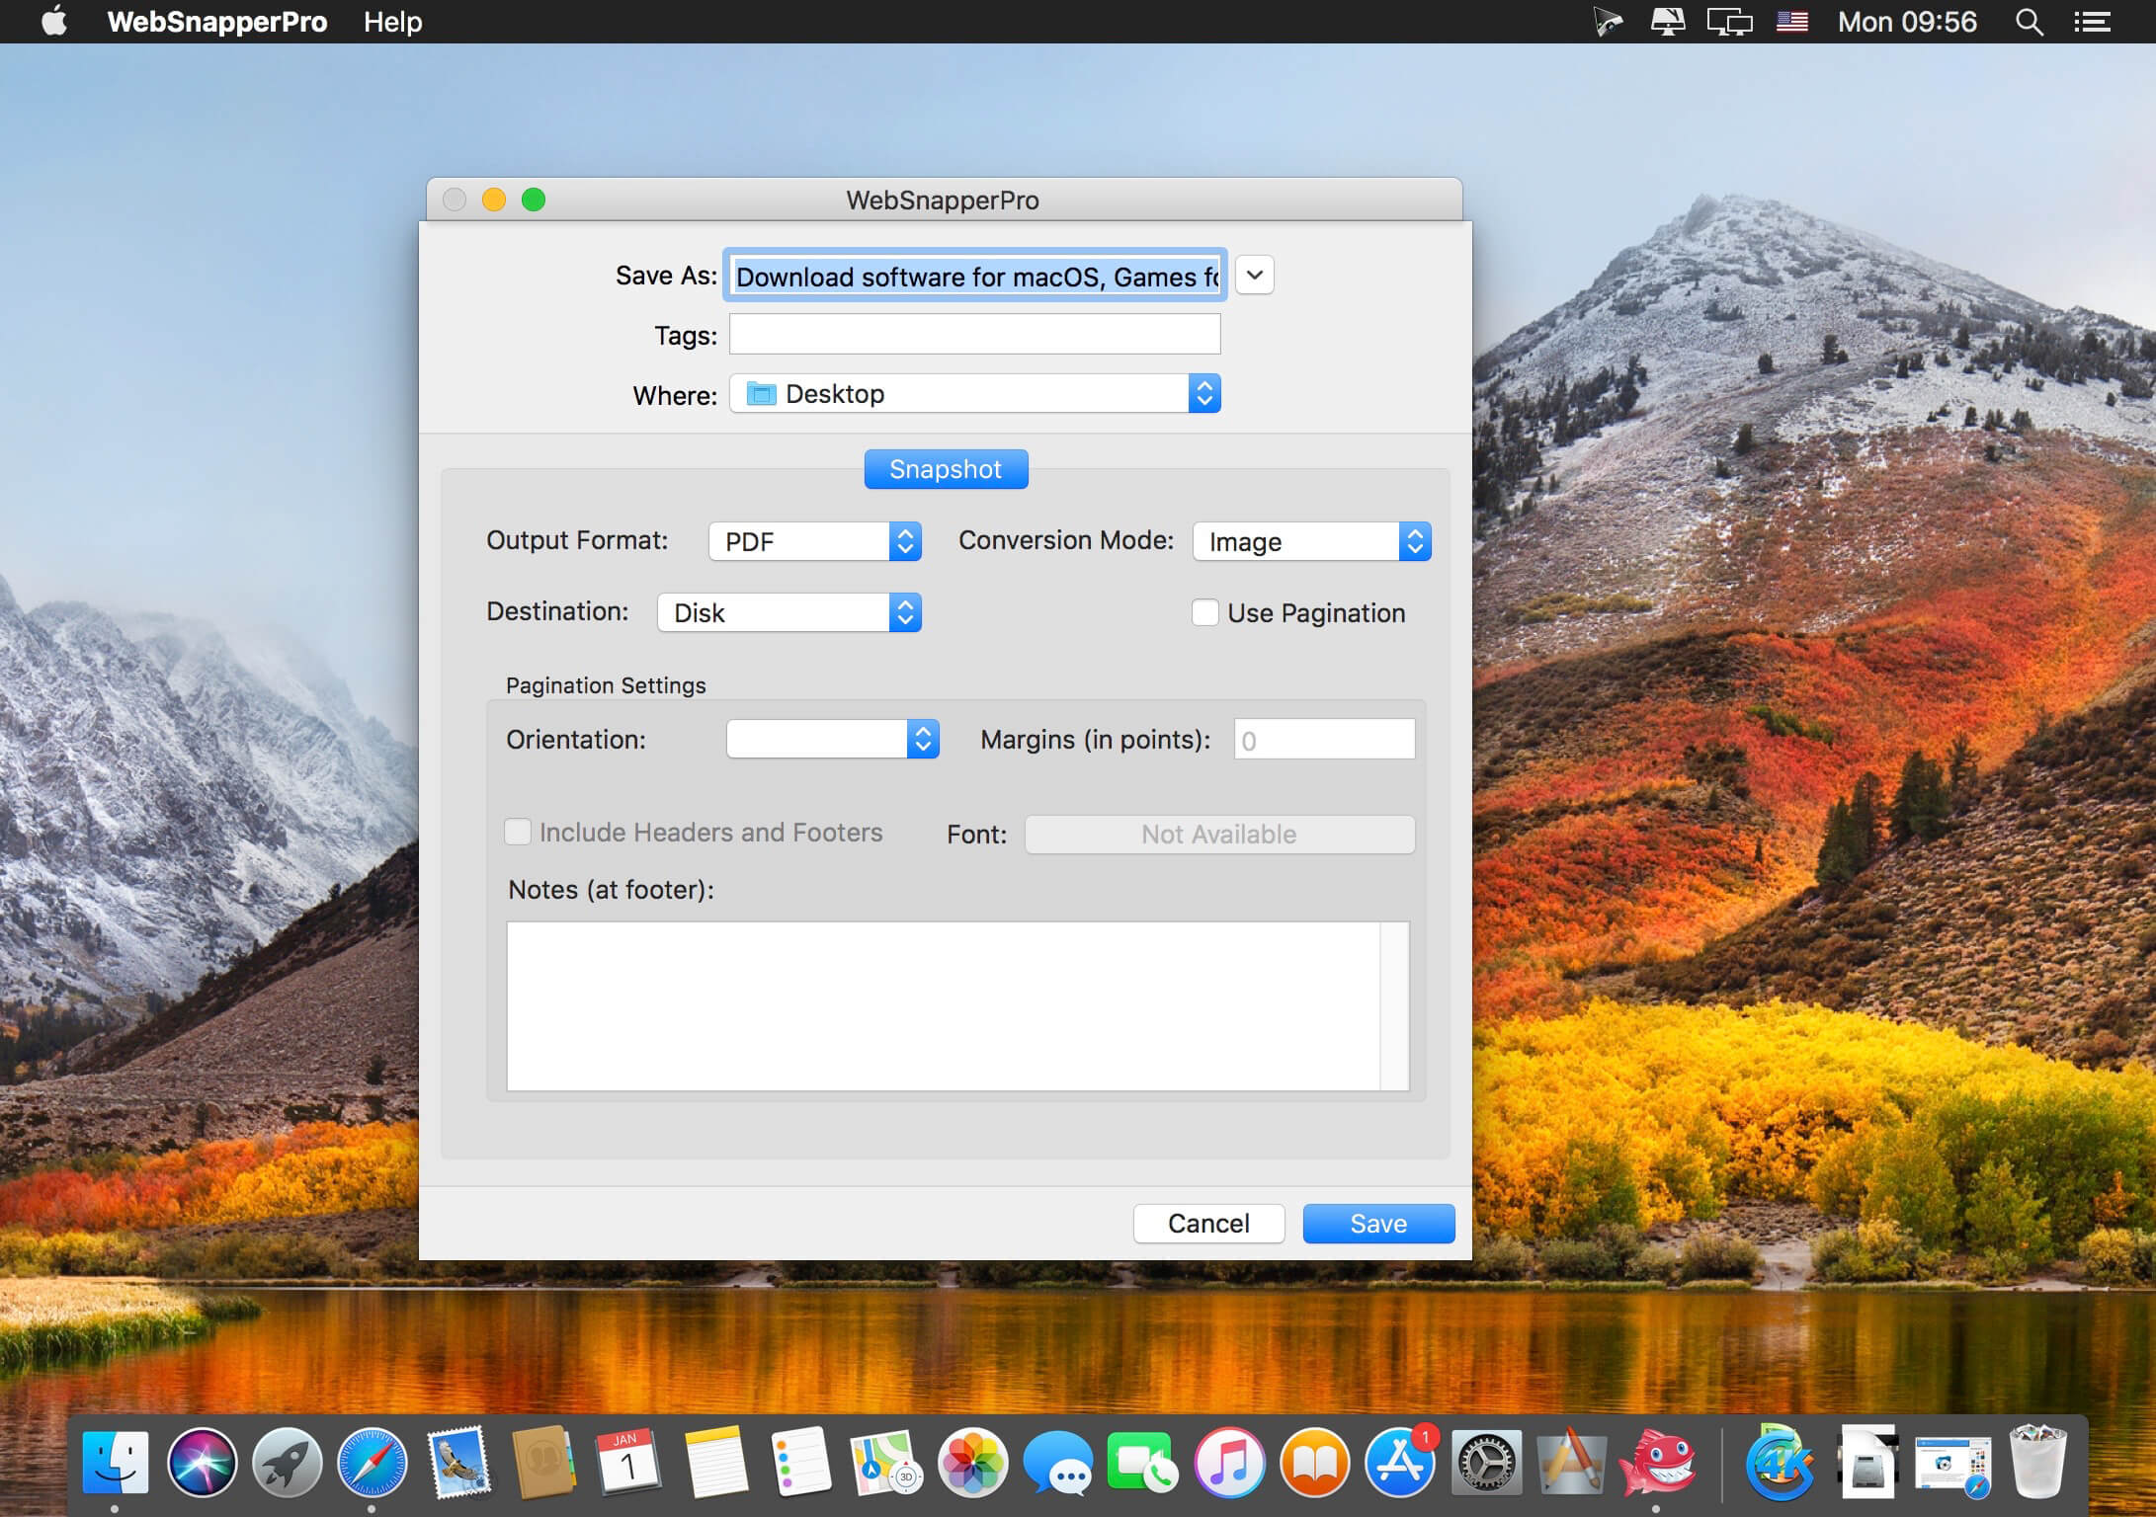Open the Output Format PDF dropdown
Viewport: 2156px width, 1517px height.
click(815, 541)
